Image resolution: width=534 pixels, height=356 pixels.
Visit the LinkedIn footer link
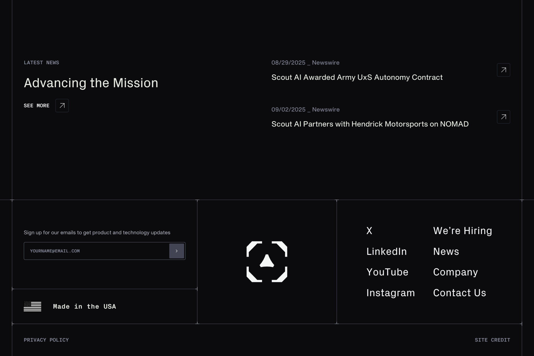(x=386, y=251)
